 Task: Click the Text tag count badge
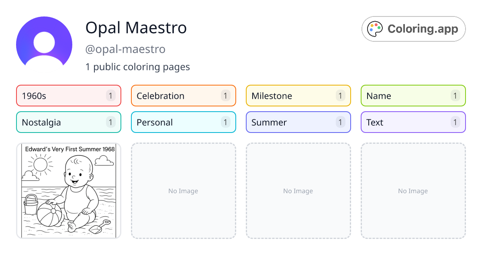click(455, 122)
